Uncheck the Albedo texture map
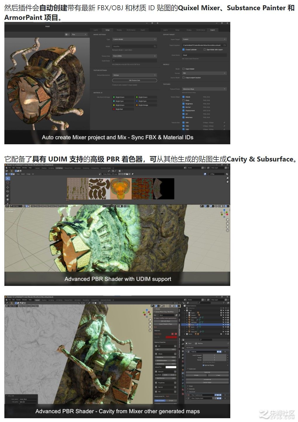 click(183, 97)
